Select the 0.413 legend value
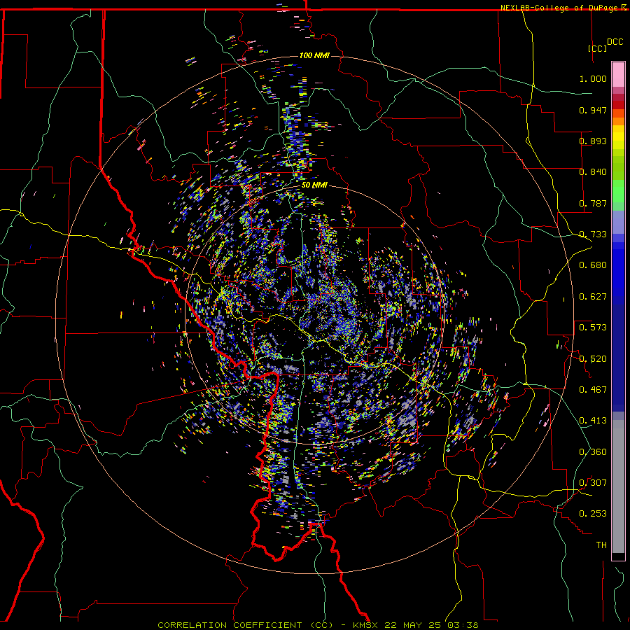 tap(593, 421)
